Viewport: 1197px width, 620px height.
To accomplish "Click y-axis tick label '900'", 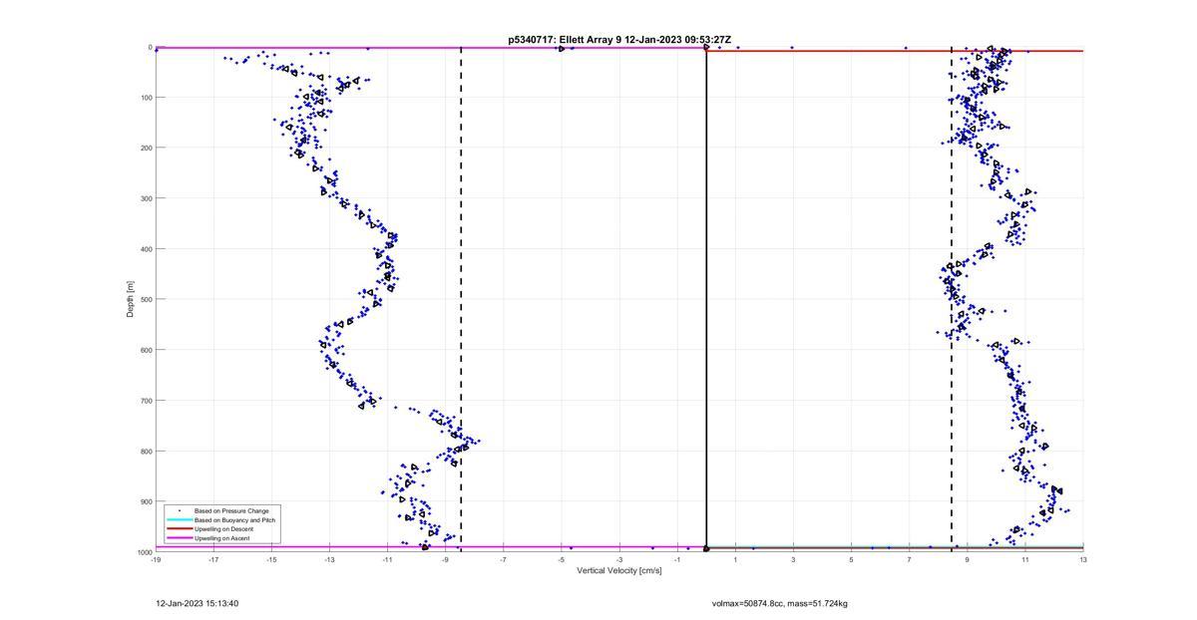I will [145, 501].
